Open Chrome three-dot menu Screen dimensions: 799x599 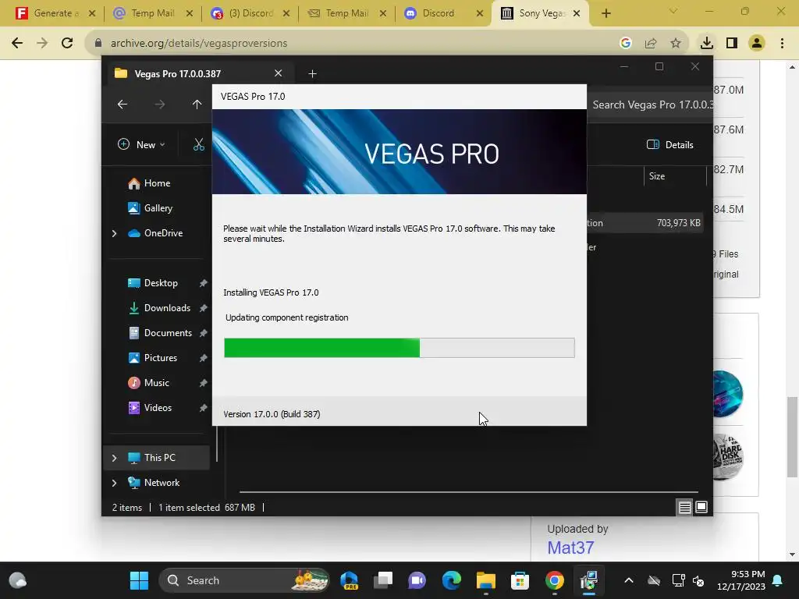pos(782,44)
